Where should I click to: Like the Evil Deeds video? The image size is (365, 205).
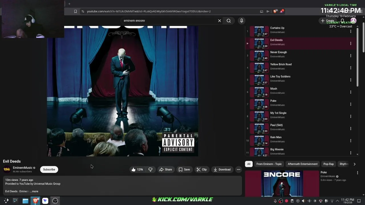click(x=137, y=169)
